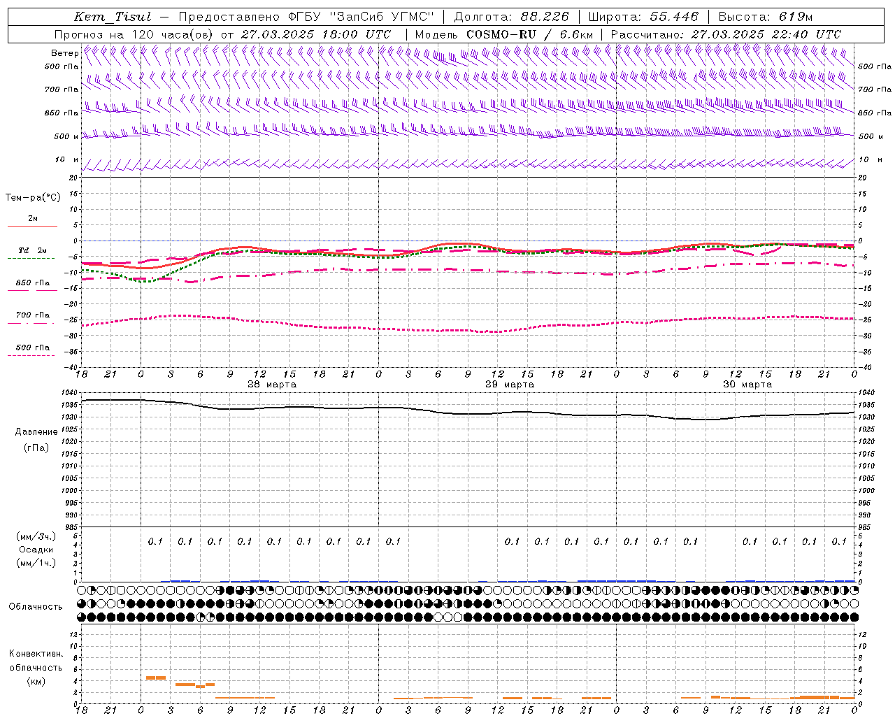Click the "Долгота: 88.226" longitude value

(x=512, y=17)
